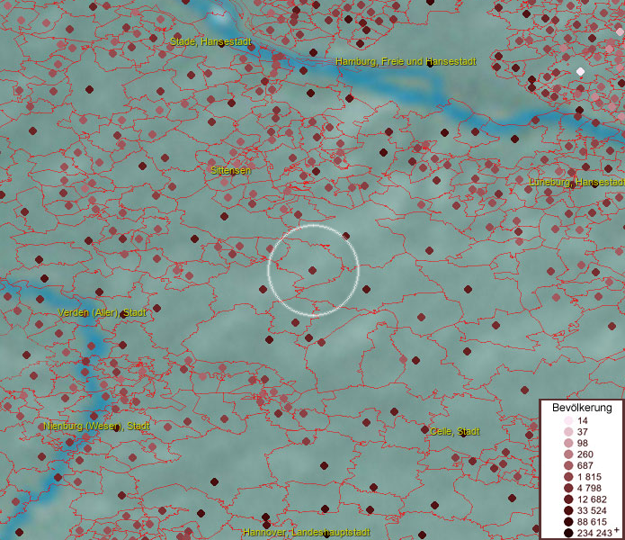Click the 'Sittensen' place label
The height and width of the screenshot is (540, 625).
(231, 170)
